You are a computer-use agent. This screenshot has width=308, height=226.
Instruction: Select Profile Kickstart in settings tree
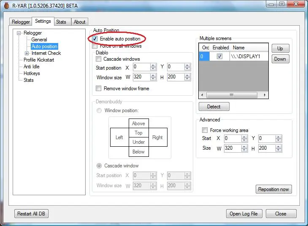pyautogui.click(x=39, y=60)
